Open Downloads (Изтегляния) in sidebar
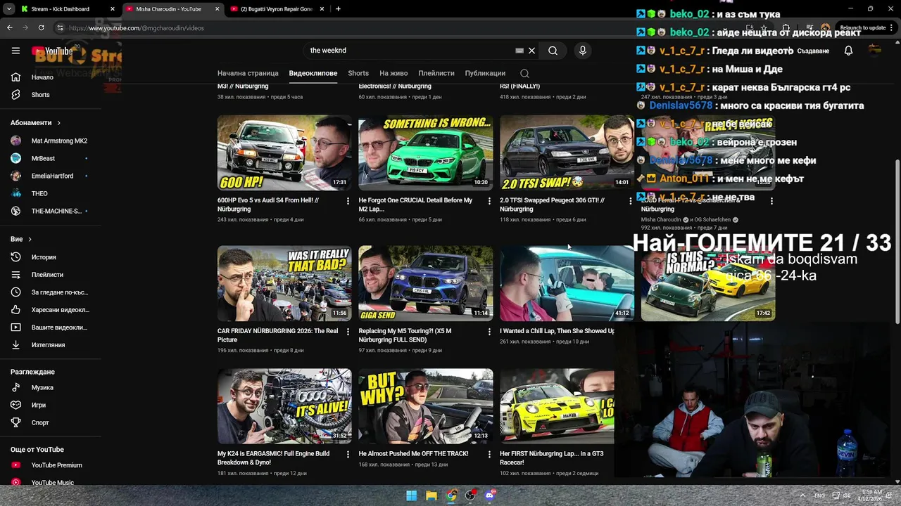901x506 pixels. pos(48,345)
